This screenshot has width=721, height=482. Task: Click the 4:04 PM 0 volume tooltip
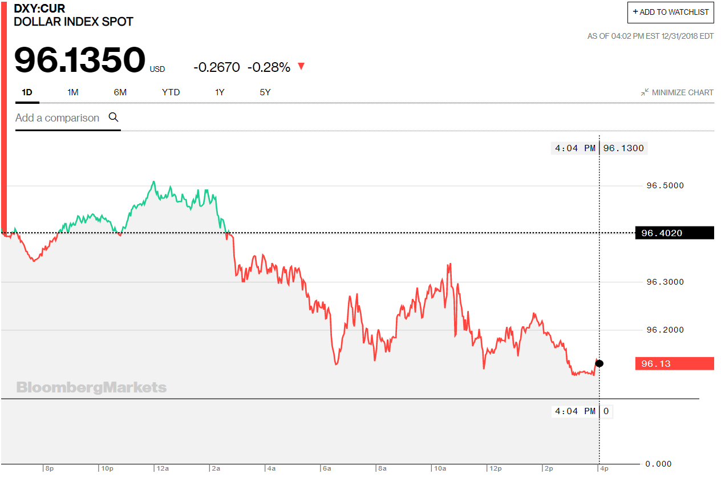click(x=582, y=411)
